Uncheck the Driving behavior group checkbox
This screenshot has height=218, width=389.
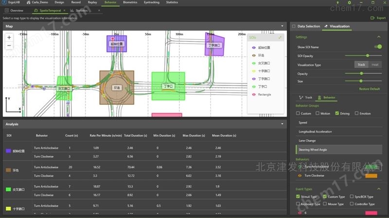click(337, 113)
